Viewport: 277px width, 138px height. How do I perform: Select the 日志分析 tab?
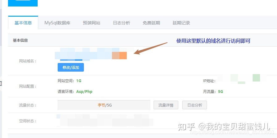122,23
